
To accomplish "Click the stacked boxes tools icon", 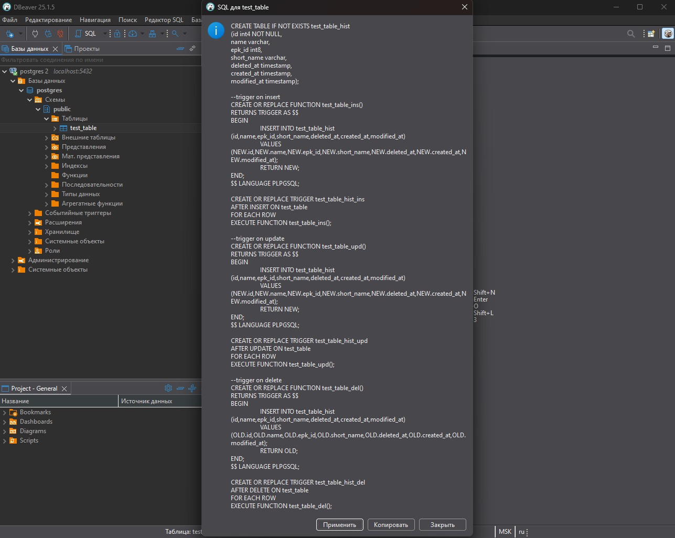I will coord(153,34).
